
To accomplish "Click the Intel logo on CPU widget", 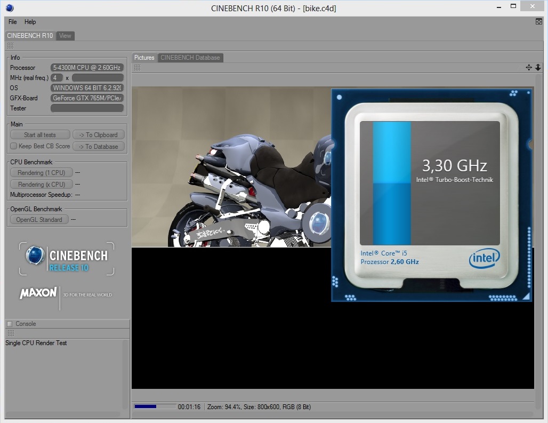I will coord(484,259).
